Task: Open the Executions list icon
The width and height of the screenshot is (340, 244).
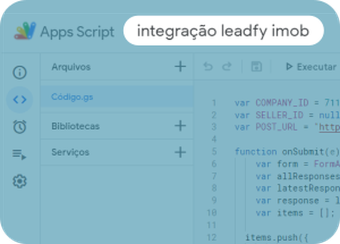Action: click(x=19, y=154)
